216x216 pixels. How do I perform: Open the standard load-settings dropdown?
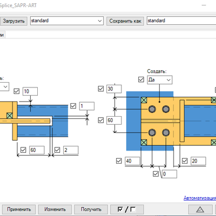point(67,21)
